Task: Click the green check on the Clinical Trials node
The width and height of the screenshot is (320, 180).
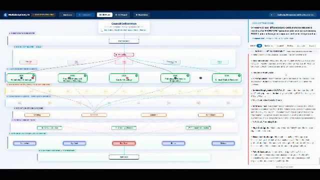Action: click(x=239, y=75)
